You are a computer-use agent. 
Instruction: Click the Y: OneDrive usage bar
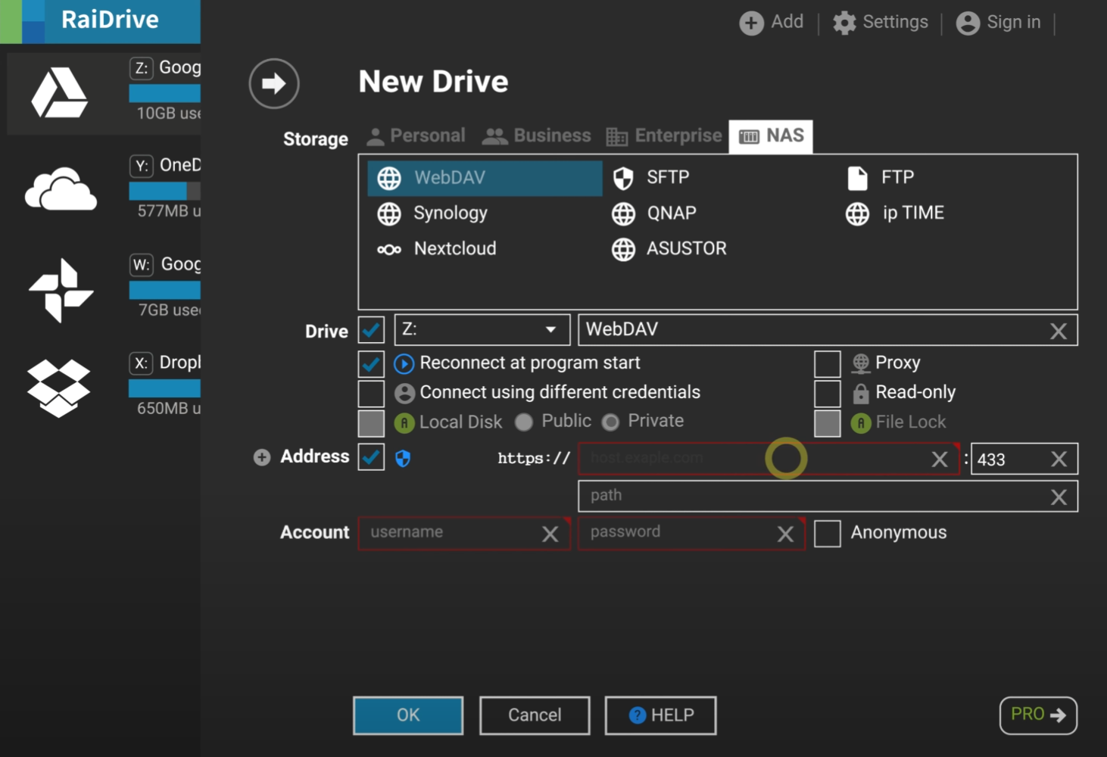(x=164, y=191)
